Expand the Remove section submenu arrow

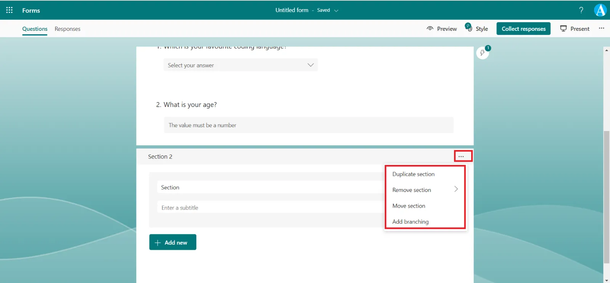tap(456, 189)
